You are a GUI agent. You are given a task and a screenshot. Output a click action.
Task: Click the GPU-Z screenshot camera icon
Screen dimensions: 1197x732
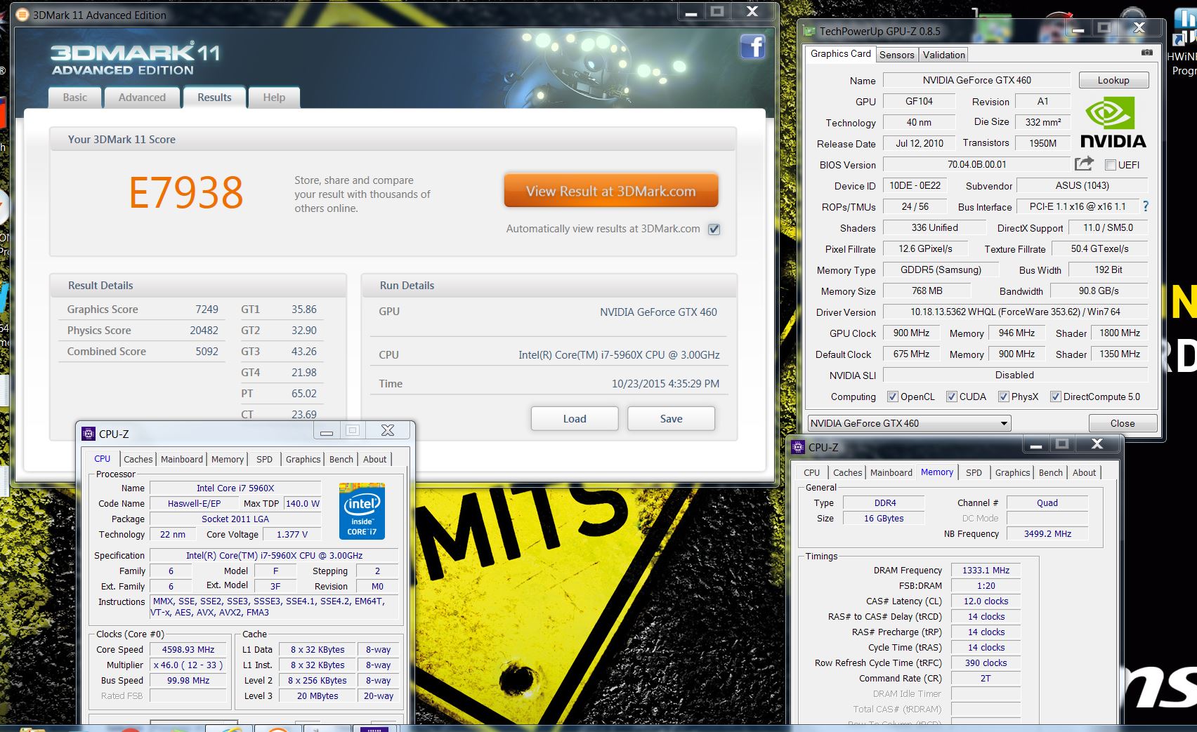tap(1146, 53)
